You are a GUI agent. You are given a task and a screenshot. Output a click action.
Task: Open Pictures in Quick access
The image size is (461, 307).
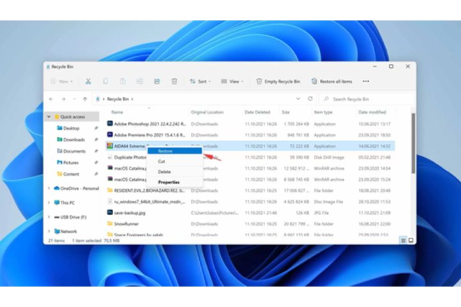click(71, 162)
